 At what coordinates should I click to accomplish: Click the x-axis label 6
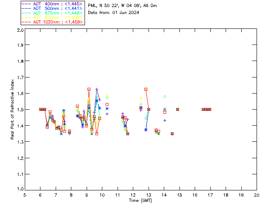pyautogui.click(x=40, y=195)
